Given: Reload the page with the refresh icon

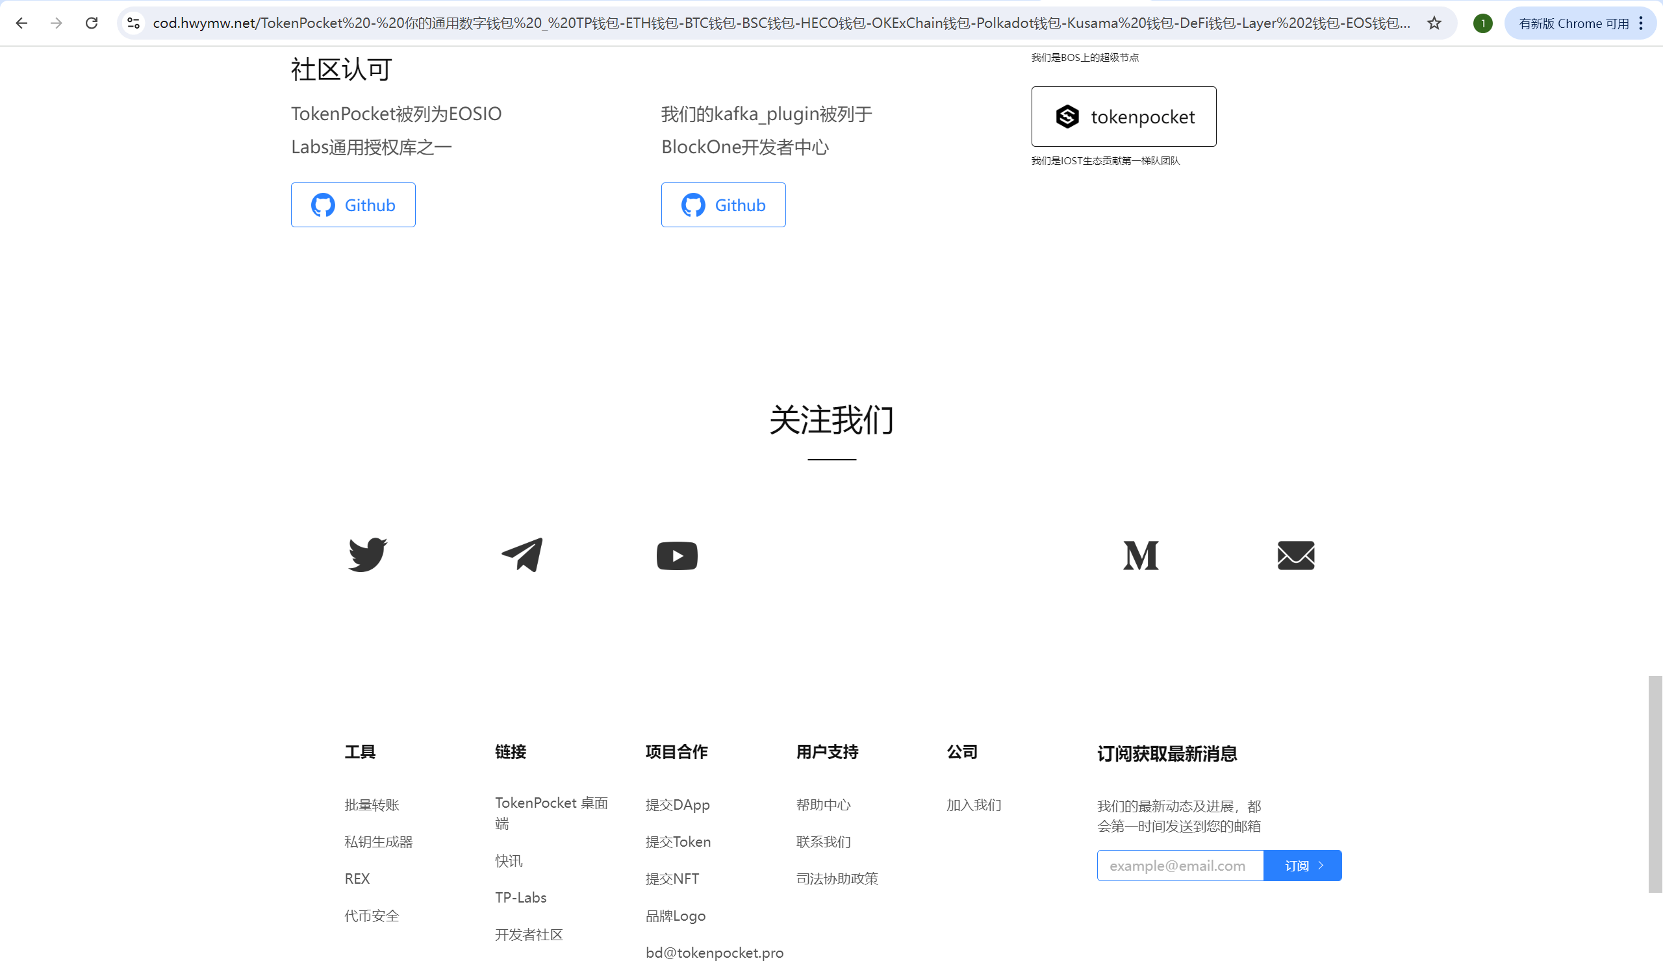Looking at the screenshot, I should click(92, 23).
